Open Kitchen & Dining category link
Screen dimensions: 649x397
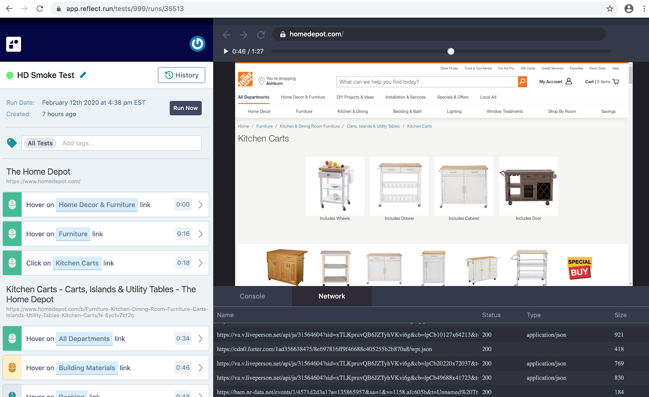click(x=352, y=111)
